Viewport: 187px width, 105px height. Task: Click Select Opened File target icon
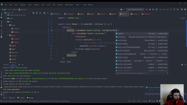point(34,13)
